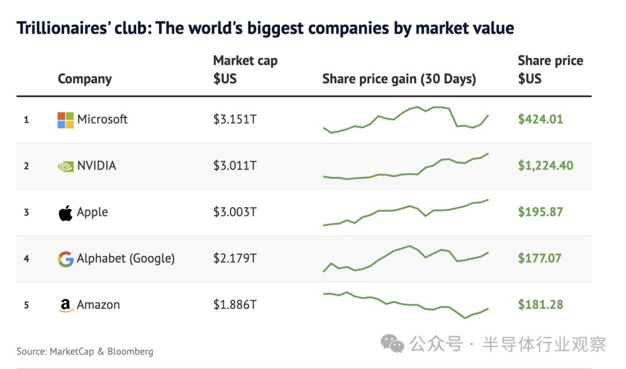
Task: Select the Microsoft company name
Action: click(102, 120)
